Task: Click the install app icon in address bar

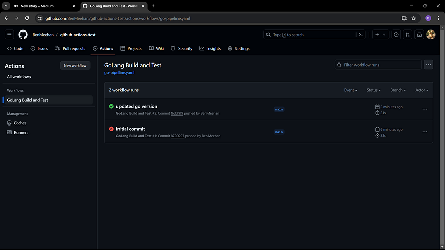Action: click(x=404, y=18)
